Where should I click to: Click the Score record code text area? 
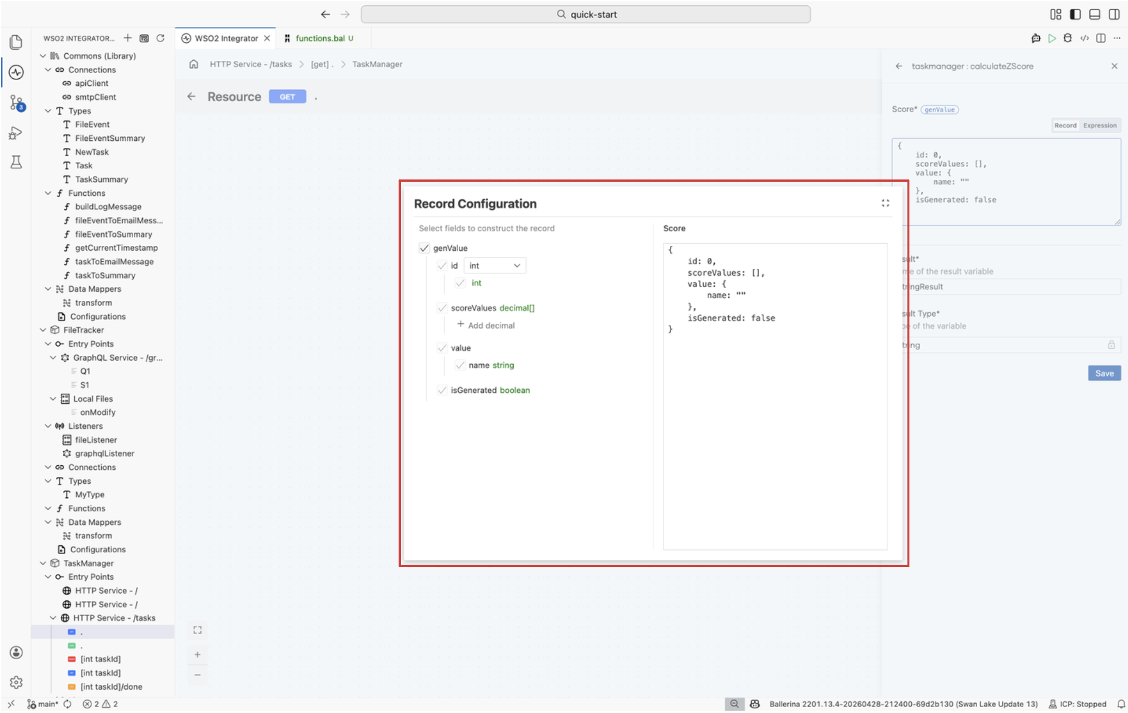pyautogui.click(x=775, y=397)
